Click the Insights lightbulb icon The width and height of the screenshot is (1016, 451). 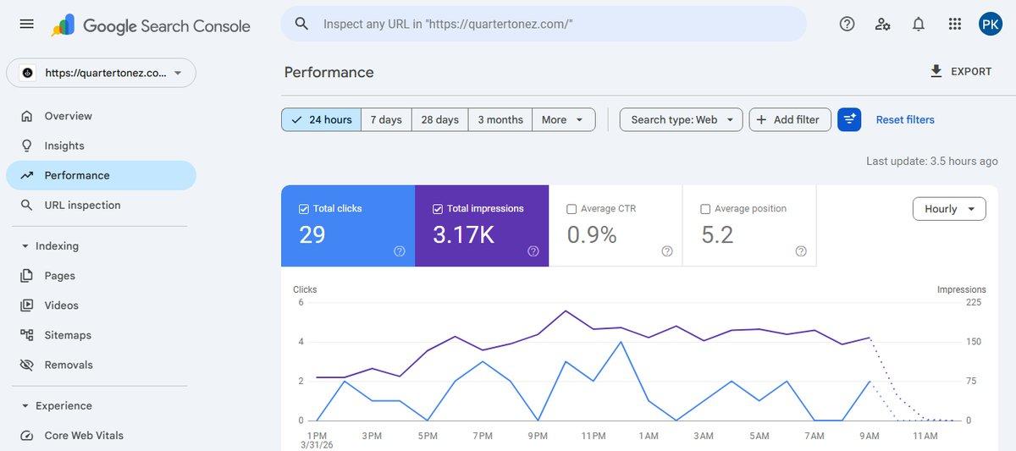pos(27,146)
